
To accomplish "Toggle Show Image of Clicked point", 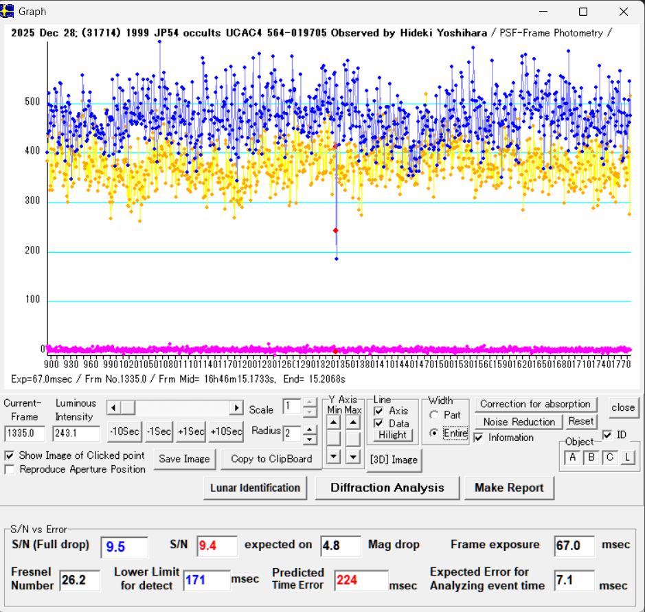I will point(10,455).
